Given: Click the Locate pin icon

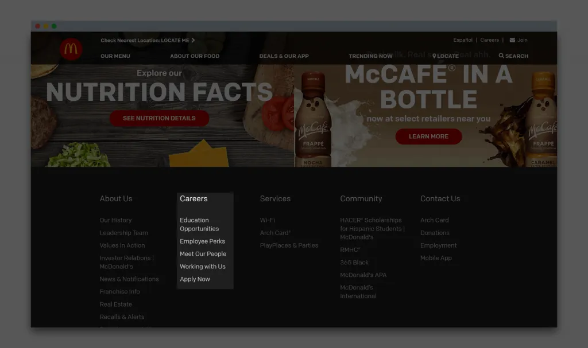Looking at the screenshot, I should tap(434, 56).
